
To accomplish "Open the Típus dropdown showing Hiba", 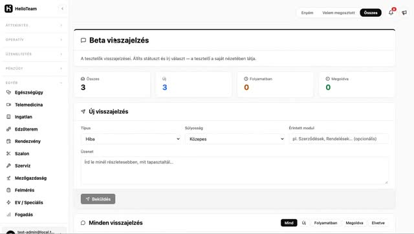I will click(x=131, y=139).
